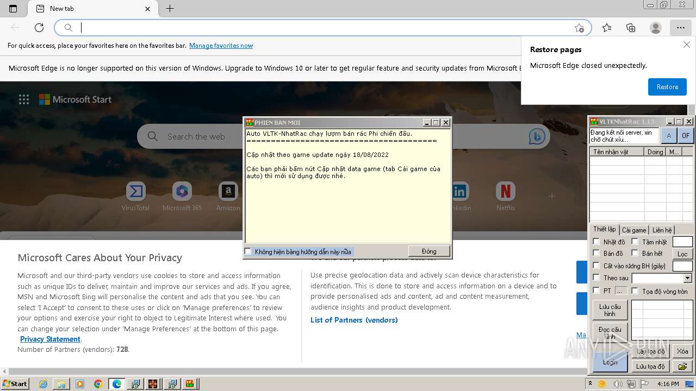Enable the Theo sau checkbox
This screenshot has width=696, height=391.
(x=596, y=278)
